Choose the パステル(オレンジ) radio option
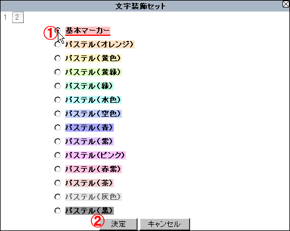The width and height of the screenshot is (290, 231). tap(58, 44)
